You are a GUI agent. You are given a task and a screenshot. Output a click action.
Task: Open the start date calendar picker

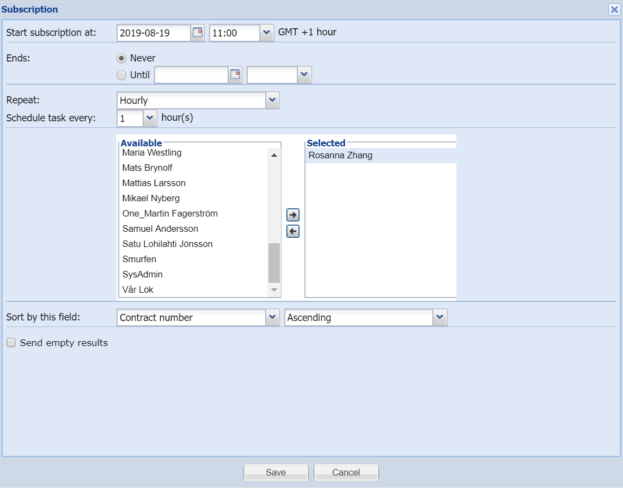pos(198,33)
